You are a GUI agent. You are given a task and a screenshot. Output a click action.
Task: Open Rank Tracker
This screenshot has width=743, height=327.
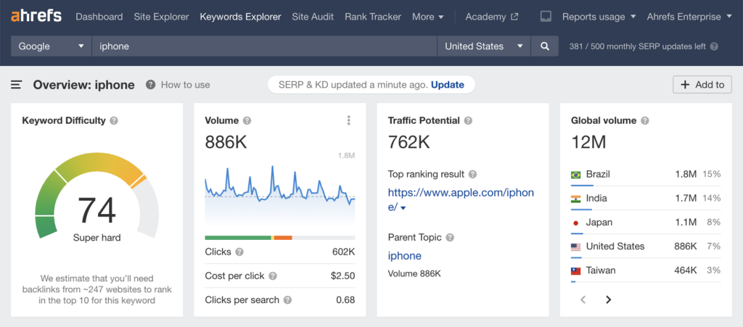[x=373, y=17]
